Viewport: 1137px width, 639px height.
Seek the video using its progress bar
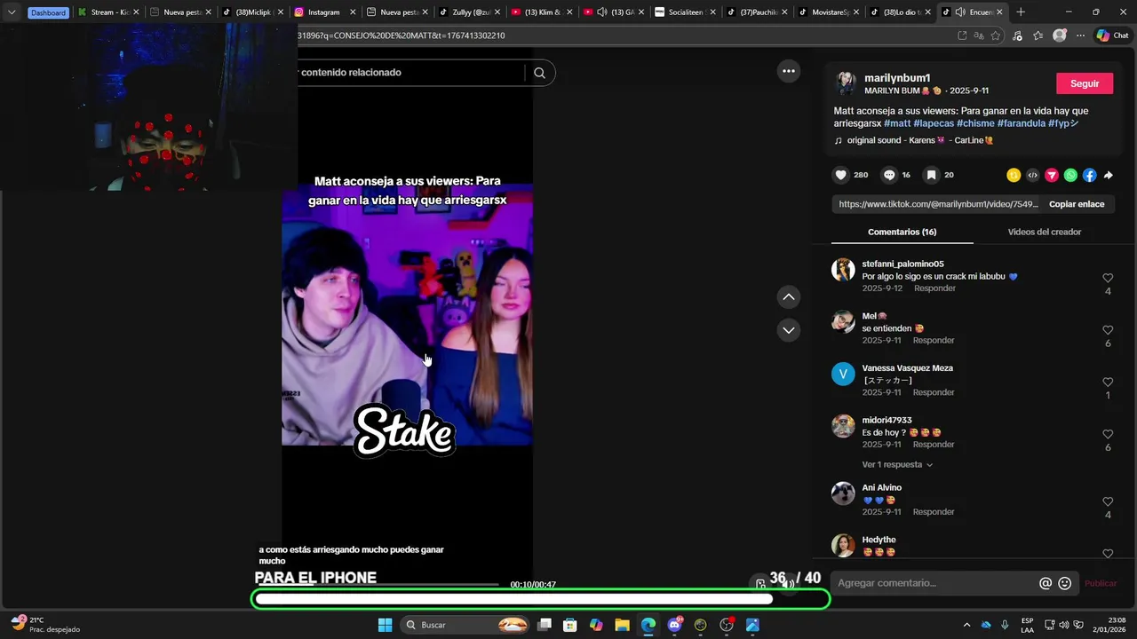click(377, 584)
